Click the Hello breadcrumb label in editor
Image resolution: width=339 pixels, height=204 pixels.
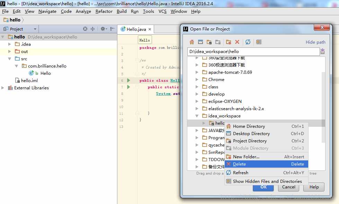coord(145,40)
